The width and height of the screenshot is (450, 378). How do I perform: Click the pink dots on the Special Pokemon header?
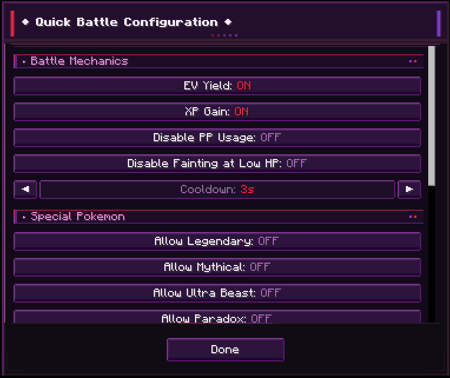(x=413, y=217)
